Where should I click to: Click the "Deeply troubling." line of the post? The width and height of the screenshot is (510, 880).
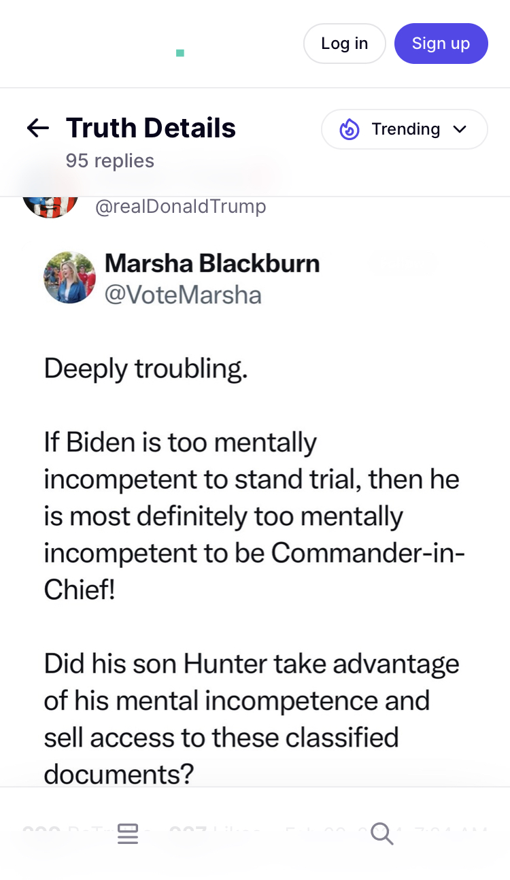point(146,369)
